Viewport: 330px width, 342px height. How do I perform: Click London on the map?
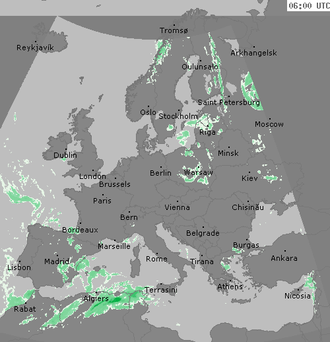coord(92,176)
